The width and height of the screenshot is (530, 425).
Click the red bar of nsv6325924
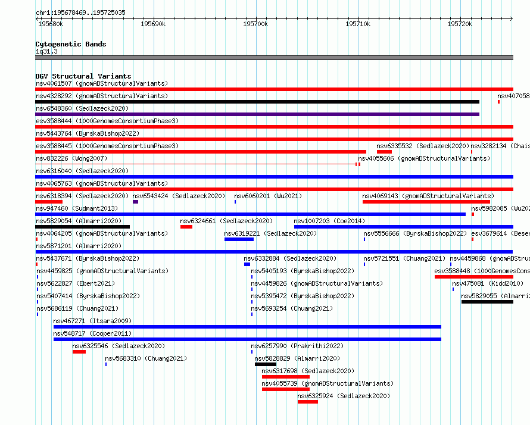pos(308,402)
